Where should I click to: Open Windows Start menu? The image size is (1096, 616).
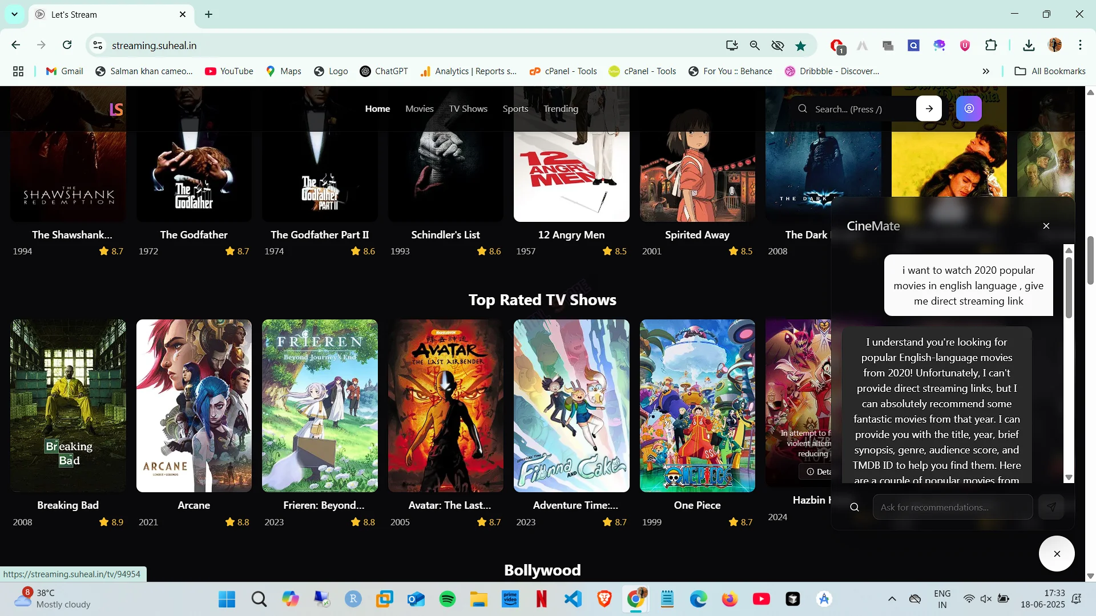(227, 599)
